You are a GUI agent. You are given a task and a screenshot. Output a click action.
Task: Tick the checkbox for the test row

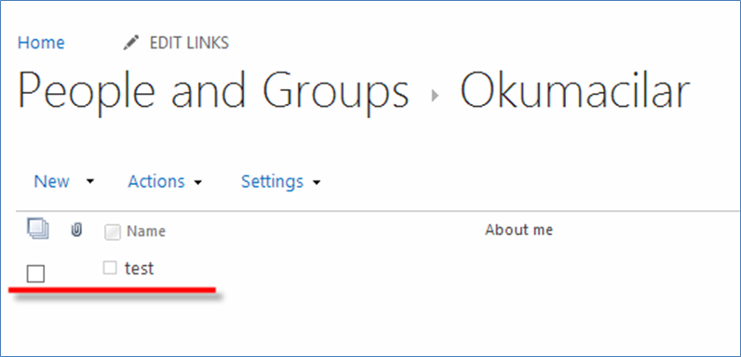click(36, 273)
